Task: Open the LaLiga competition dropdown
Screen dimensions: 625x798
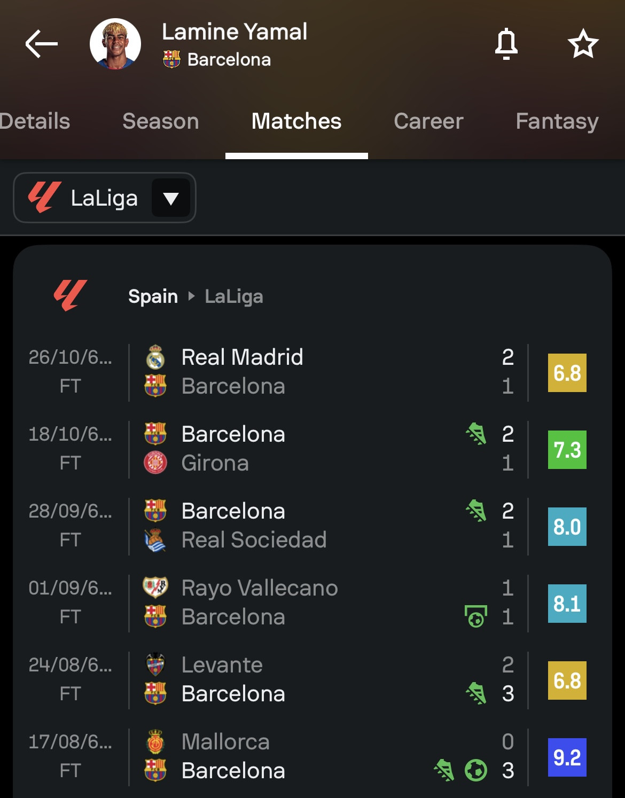Action: click(x=104, y=198)
